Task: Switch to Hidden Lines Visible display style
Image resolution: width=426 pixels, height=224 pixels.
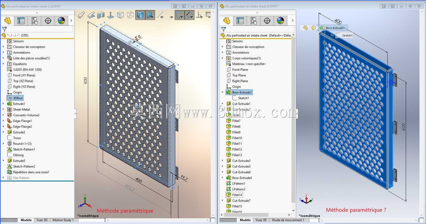Action: 121,15
